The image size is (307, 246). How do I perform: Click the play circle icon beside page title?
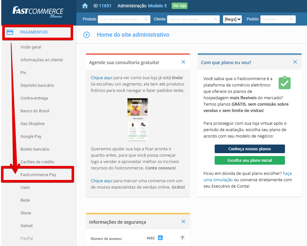coord(87,35)
